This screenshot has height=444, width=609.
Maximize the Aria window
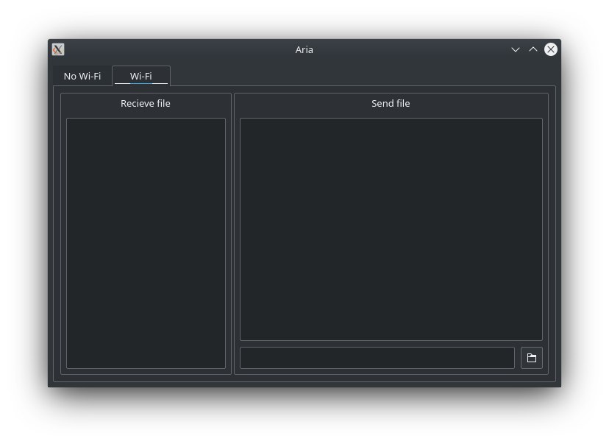(533, 49)
